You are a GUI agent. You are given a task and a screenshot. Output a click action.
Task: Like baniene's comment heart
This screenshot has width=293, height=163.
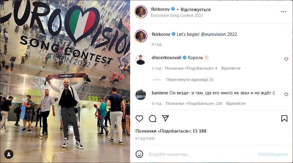[x=286, y=95]
